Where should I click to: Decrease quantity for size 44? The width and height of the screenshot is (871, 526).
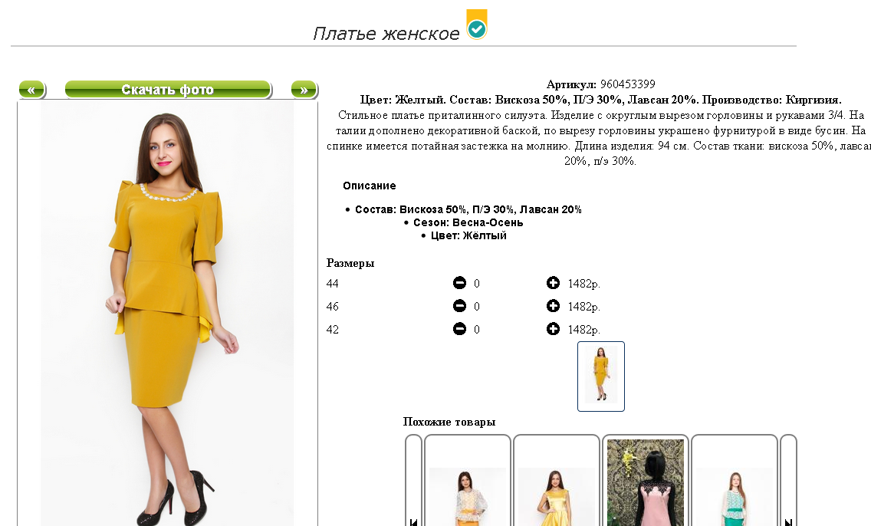click(x=459, y=283)
